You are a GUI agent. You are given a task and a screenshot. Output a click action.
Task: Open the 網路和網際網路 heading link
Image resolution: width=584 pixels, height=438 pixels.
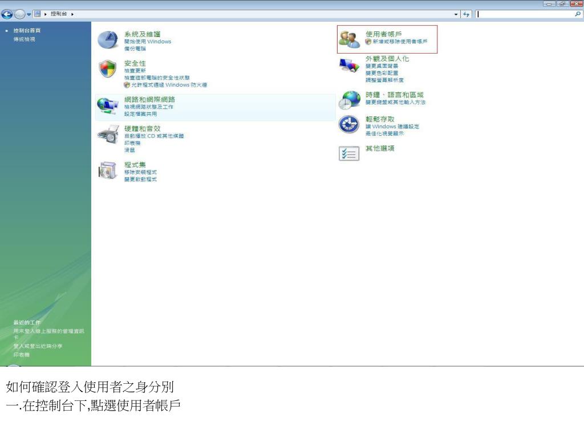click(x=149, y=99)
